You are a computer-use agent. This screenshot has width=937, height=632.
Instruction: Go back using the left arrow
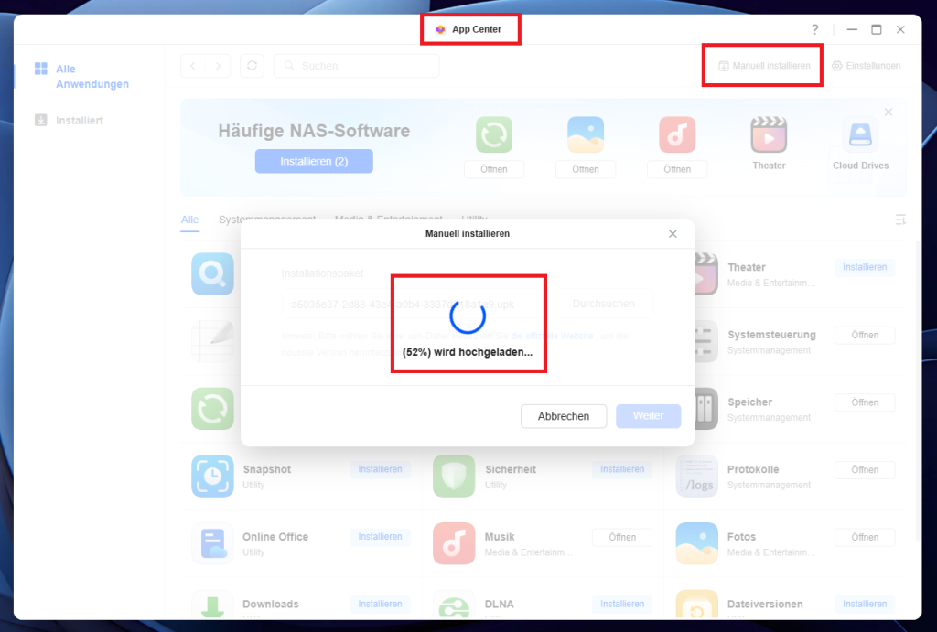[x=194, y=66]
